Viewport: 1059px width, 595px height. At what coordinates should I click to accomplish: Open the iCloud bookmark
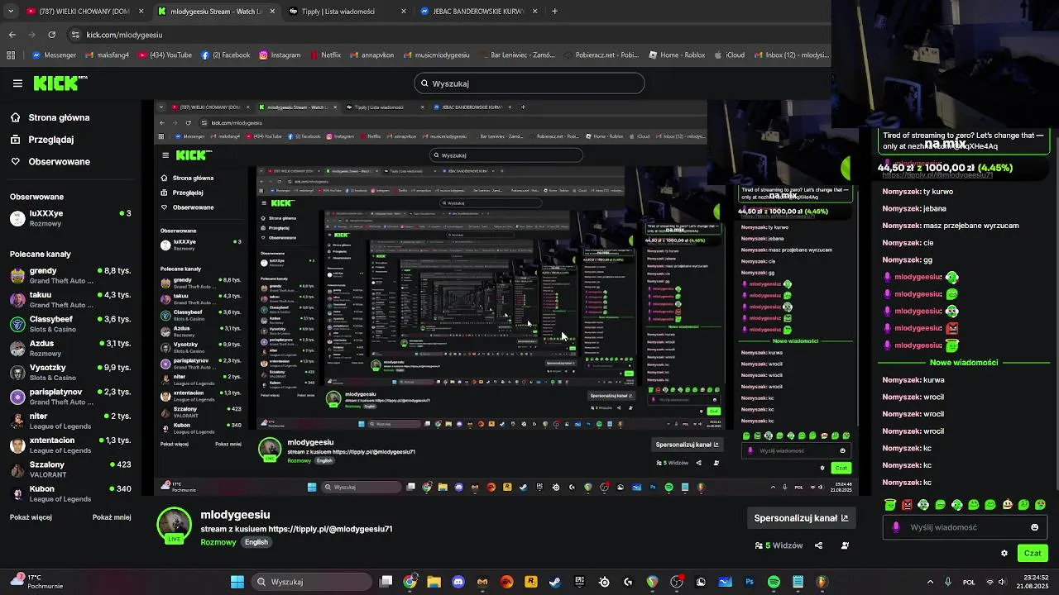[x=731, y=55]
